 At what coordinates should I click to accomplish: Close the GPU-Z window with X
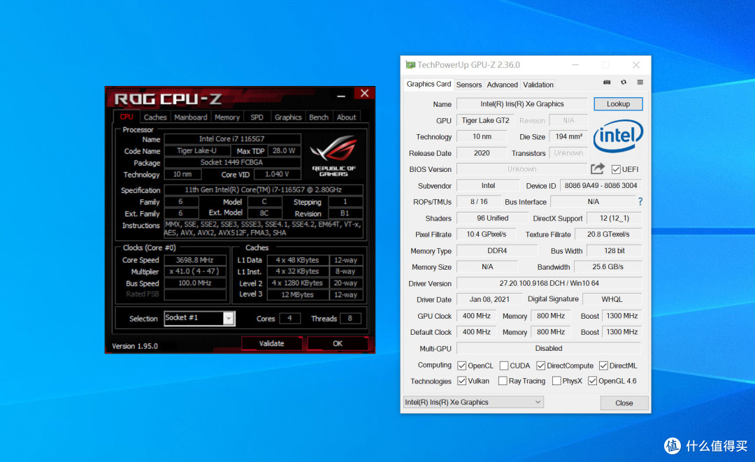click(636, 64)
